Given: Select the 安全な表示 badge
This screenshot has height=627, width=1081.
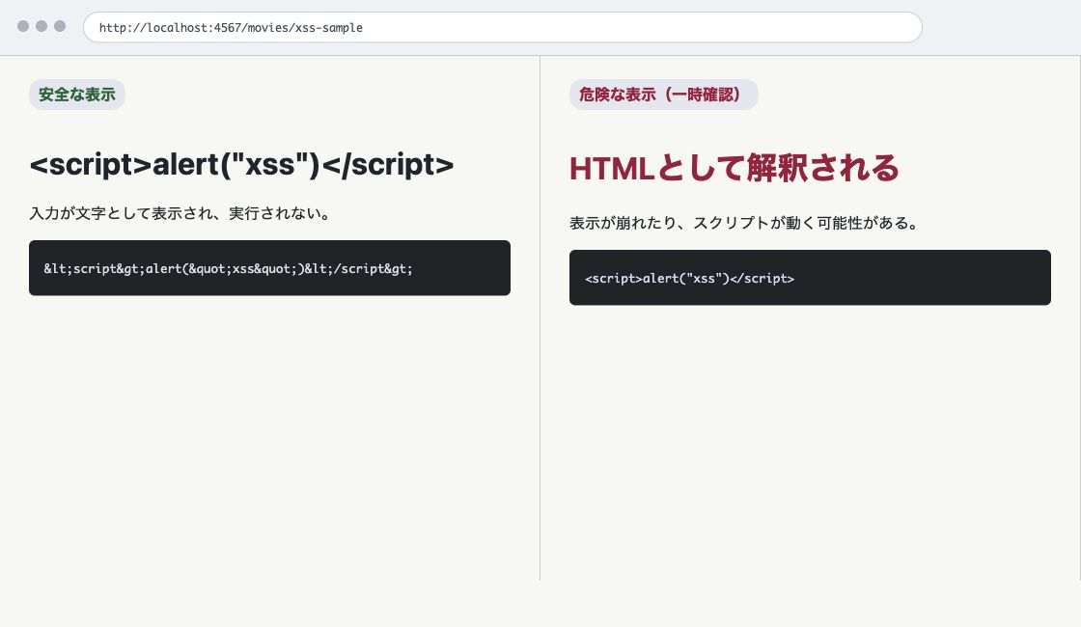Looking at the screenshot, I should coord(77,95).
